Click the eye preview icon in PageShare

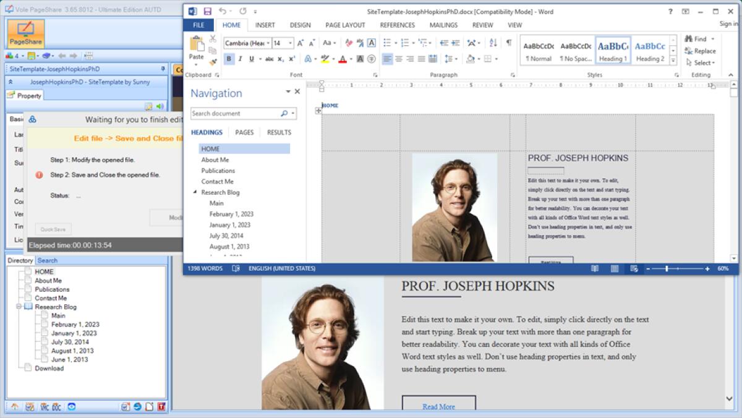(71, 407)
